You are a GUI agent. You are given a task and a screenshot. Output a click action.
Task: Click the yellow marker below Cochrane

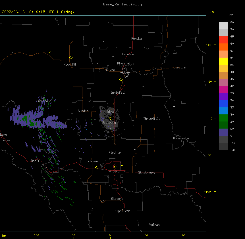(x=97, y=167)
